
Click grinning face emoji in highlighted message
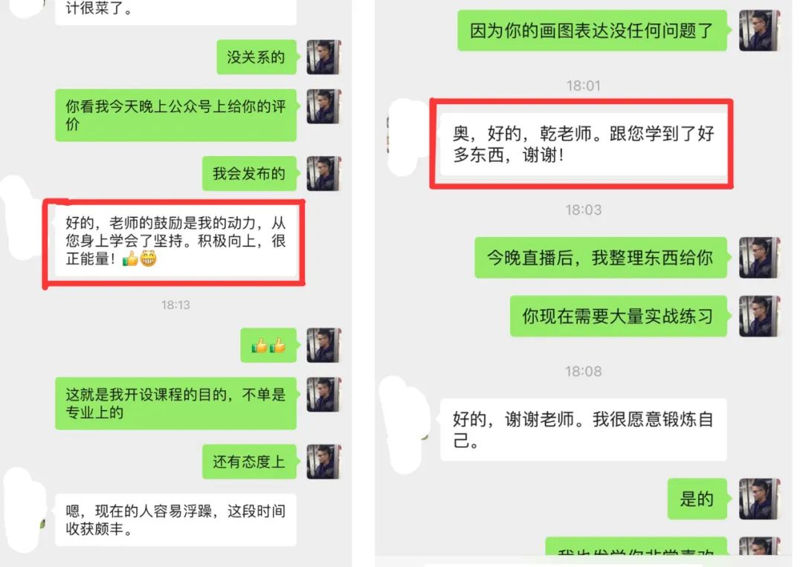click(x=148, y=259)
